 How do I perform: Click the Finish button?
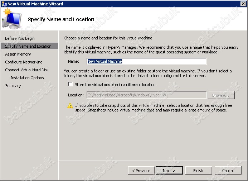(x=199, y=171)
